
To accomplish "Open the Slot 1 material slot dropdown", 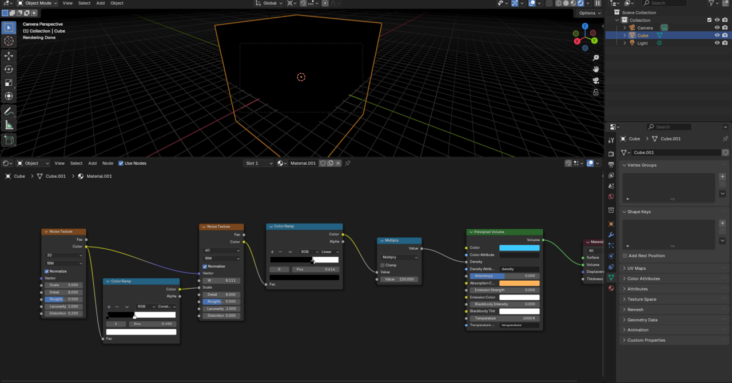I will (259, 163).
